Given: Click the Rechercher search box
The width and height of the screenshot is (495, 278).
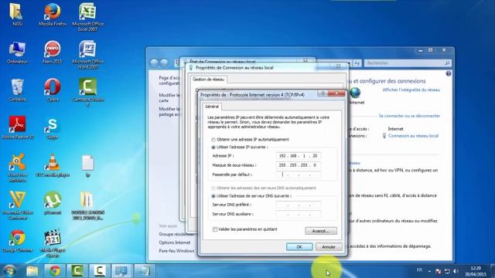Looking at the screenshot, I should pyautogui.click(x=408, y=63).
